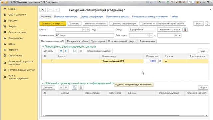The image size is (213, 120).
Task: Click Добавить in the by-products section
Action: point(48,88)
